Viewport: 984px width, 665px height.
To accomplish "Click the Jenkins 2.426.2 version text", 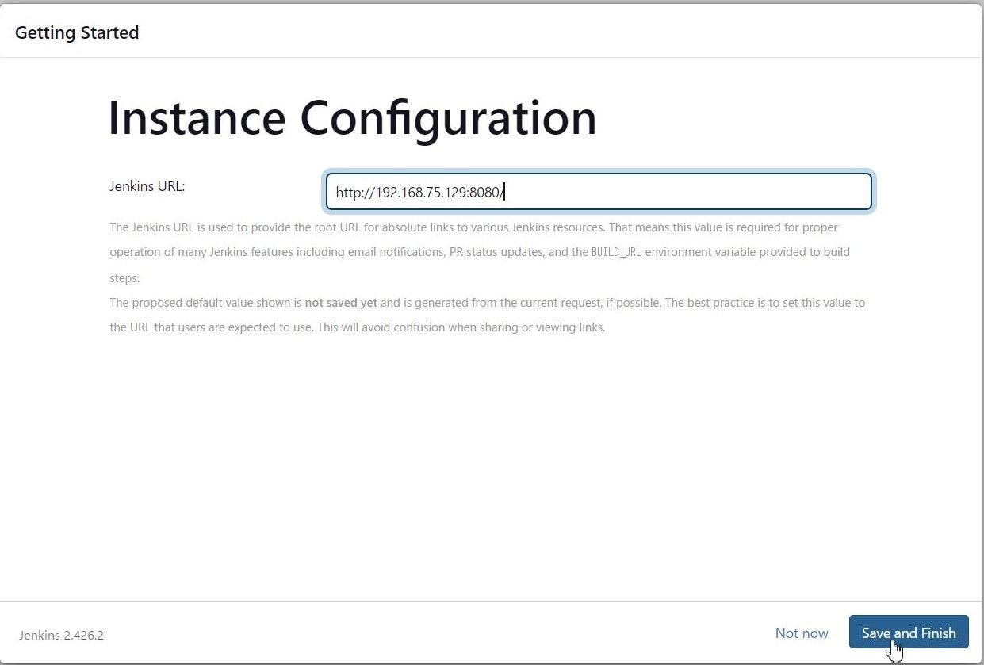I will [62, 636].
